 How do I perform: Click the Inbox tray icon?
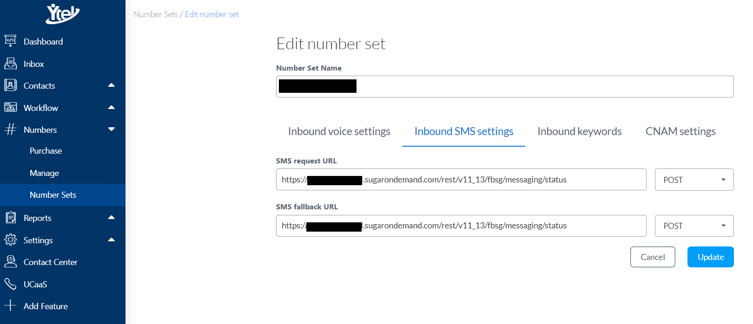coord(10,64)
